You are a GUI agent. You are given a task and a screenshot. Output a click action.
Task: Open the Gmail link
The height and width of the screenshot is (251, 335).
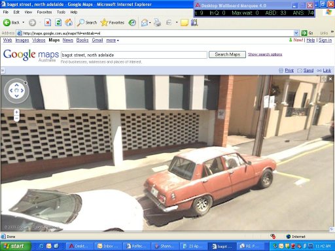click(x=97, y=40)
